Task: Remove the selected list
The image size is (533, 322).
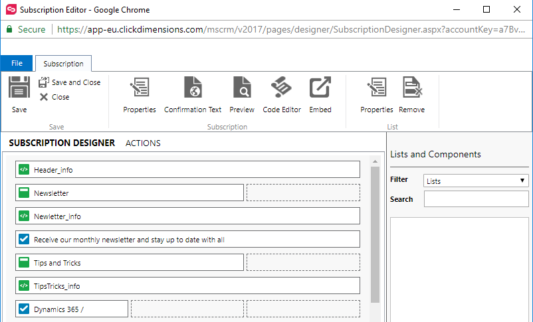Action: coord(411,95)
